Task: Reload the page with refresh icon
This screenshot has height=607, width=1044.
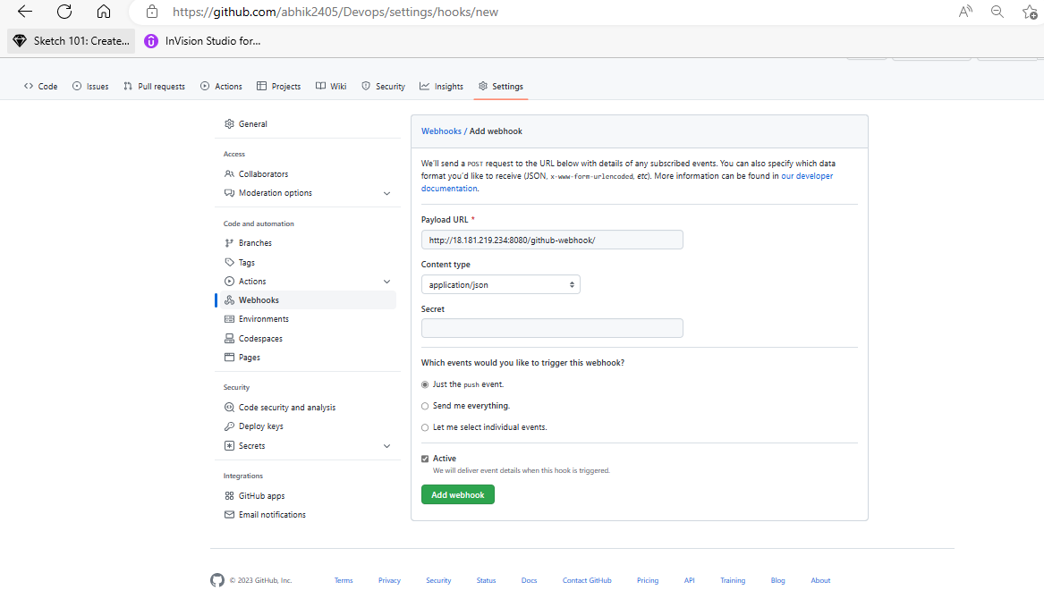Action: click(x=64, y=12)
